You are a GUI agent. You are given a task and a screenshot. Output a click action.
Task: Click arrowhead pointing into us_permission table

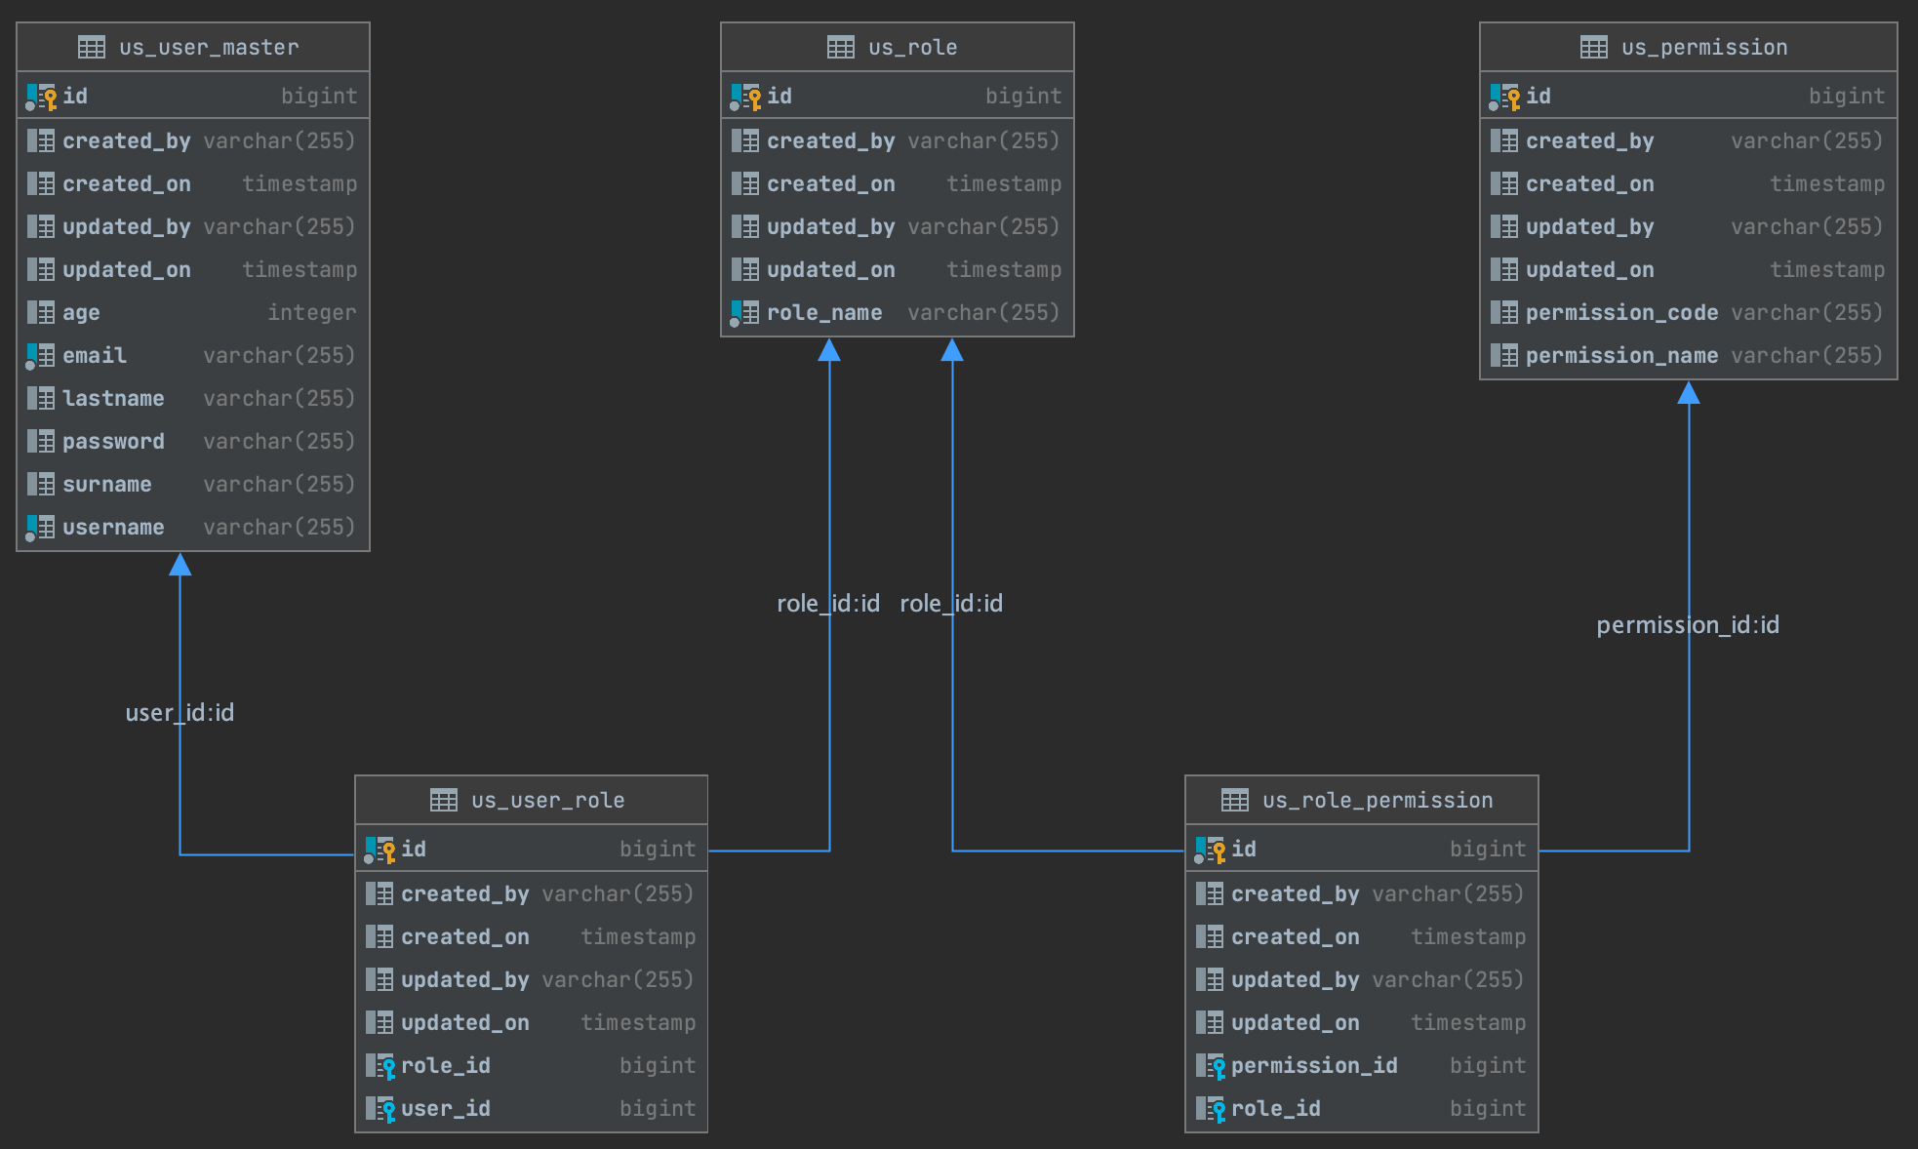pos(1689,393)
